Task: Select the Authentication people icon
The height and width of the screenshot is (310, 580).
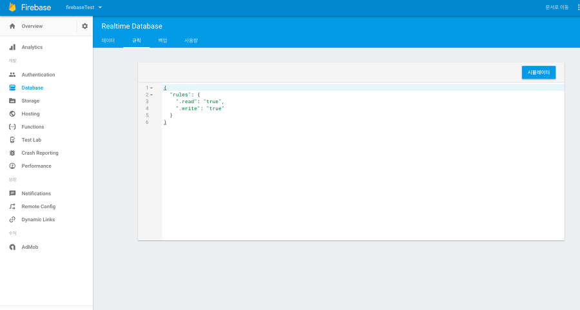Action: [12, 74]
